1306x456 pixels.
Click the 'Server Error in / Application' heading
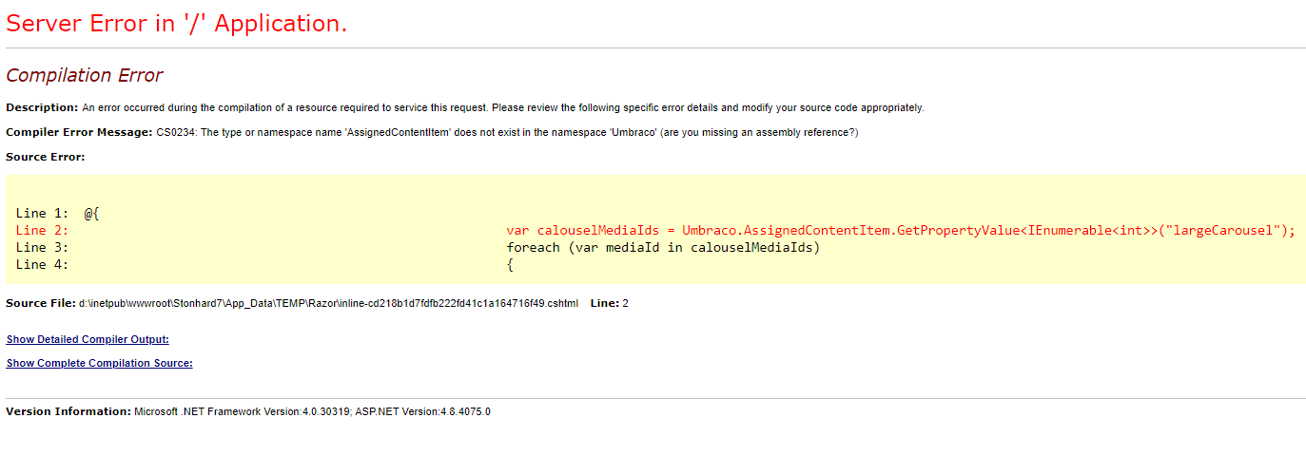[177, 24]
